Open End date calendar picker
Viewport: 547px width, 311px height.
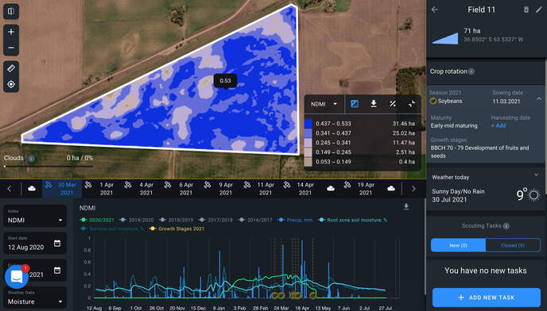[57, 271]
